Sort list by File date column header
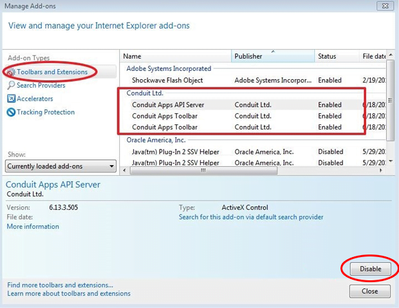This screenshot has width=399, height=308. click(x=373, y=56)
